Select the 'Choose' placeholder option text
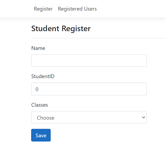The image size is (165, 146). click(x=46, y=118)
